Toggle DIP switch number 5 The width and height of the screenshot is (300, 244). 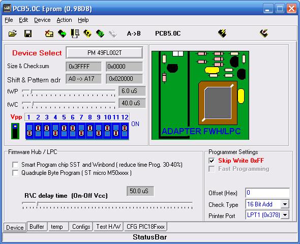point(64,131)
